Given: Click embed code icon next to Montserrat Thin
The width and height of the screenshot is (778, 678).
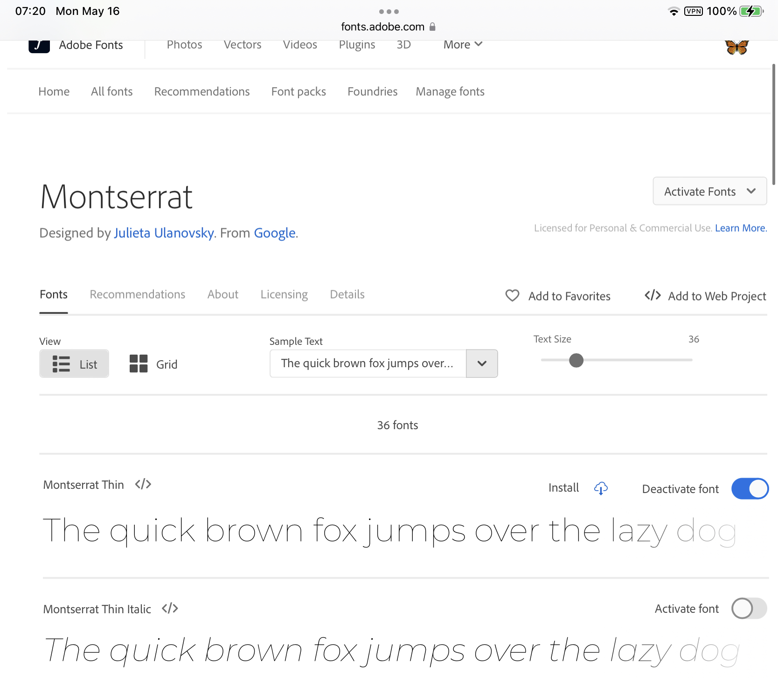Looking at the screenshot, I should [x=143, y=484].
